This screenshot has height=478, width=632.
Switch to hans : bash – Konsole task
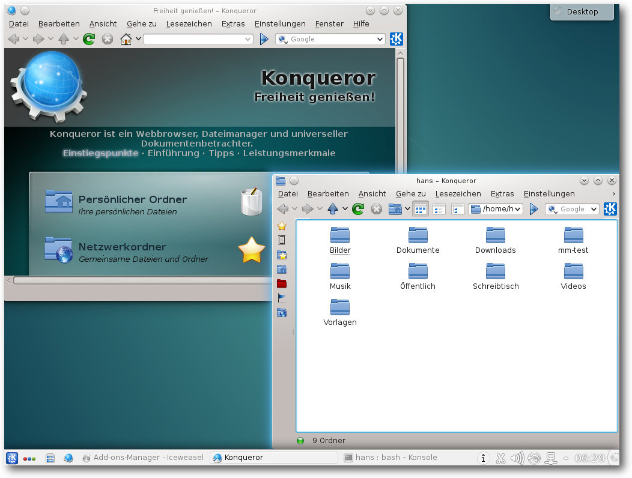[390, 458]
